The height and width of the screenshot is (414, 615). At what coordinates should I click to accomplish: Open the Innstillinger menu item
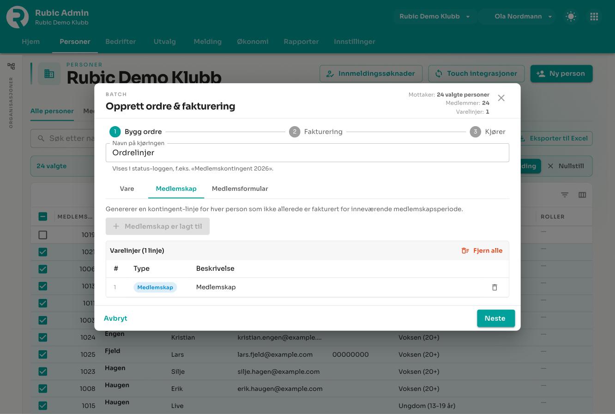coord(355,42)
